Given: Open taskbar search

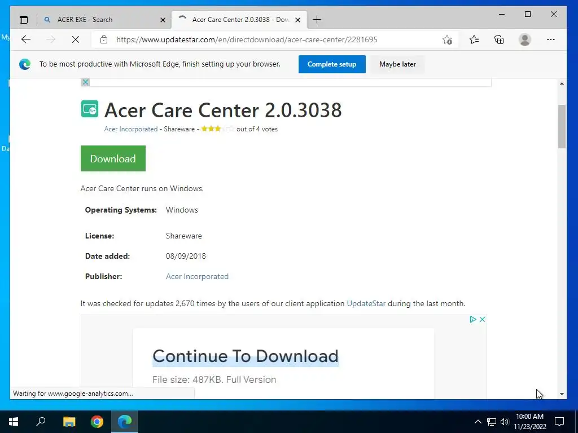Looking at the screenshot, I should tap(41, 422).
